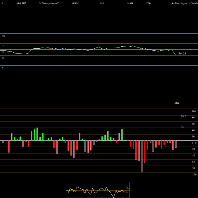This screenshot has width=198, height=198.
Task: Click the tallest green bar in MR histogram
Action: pos(37,134)
